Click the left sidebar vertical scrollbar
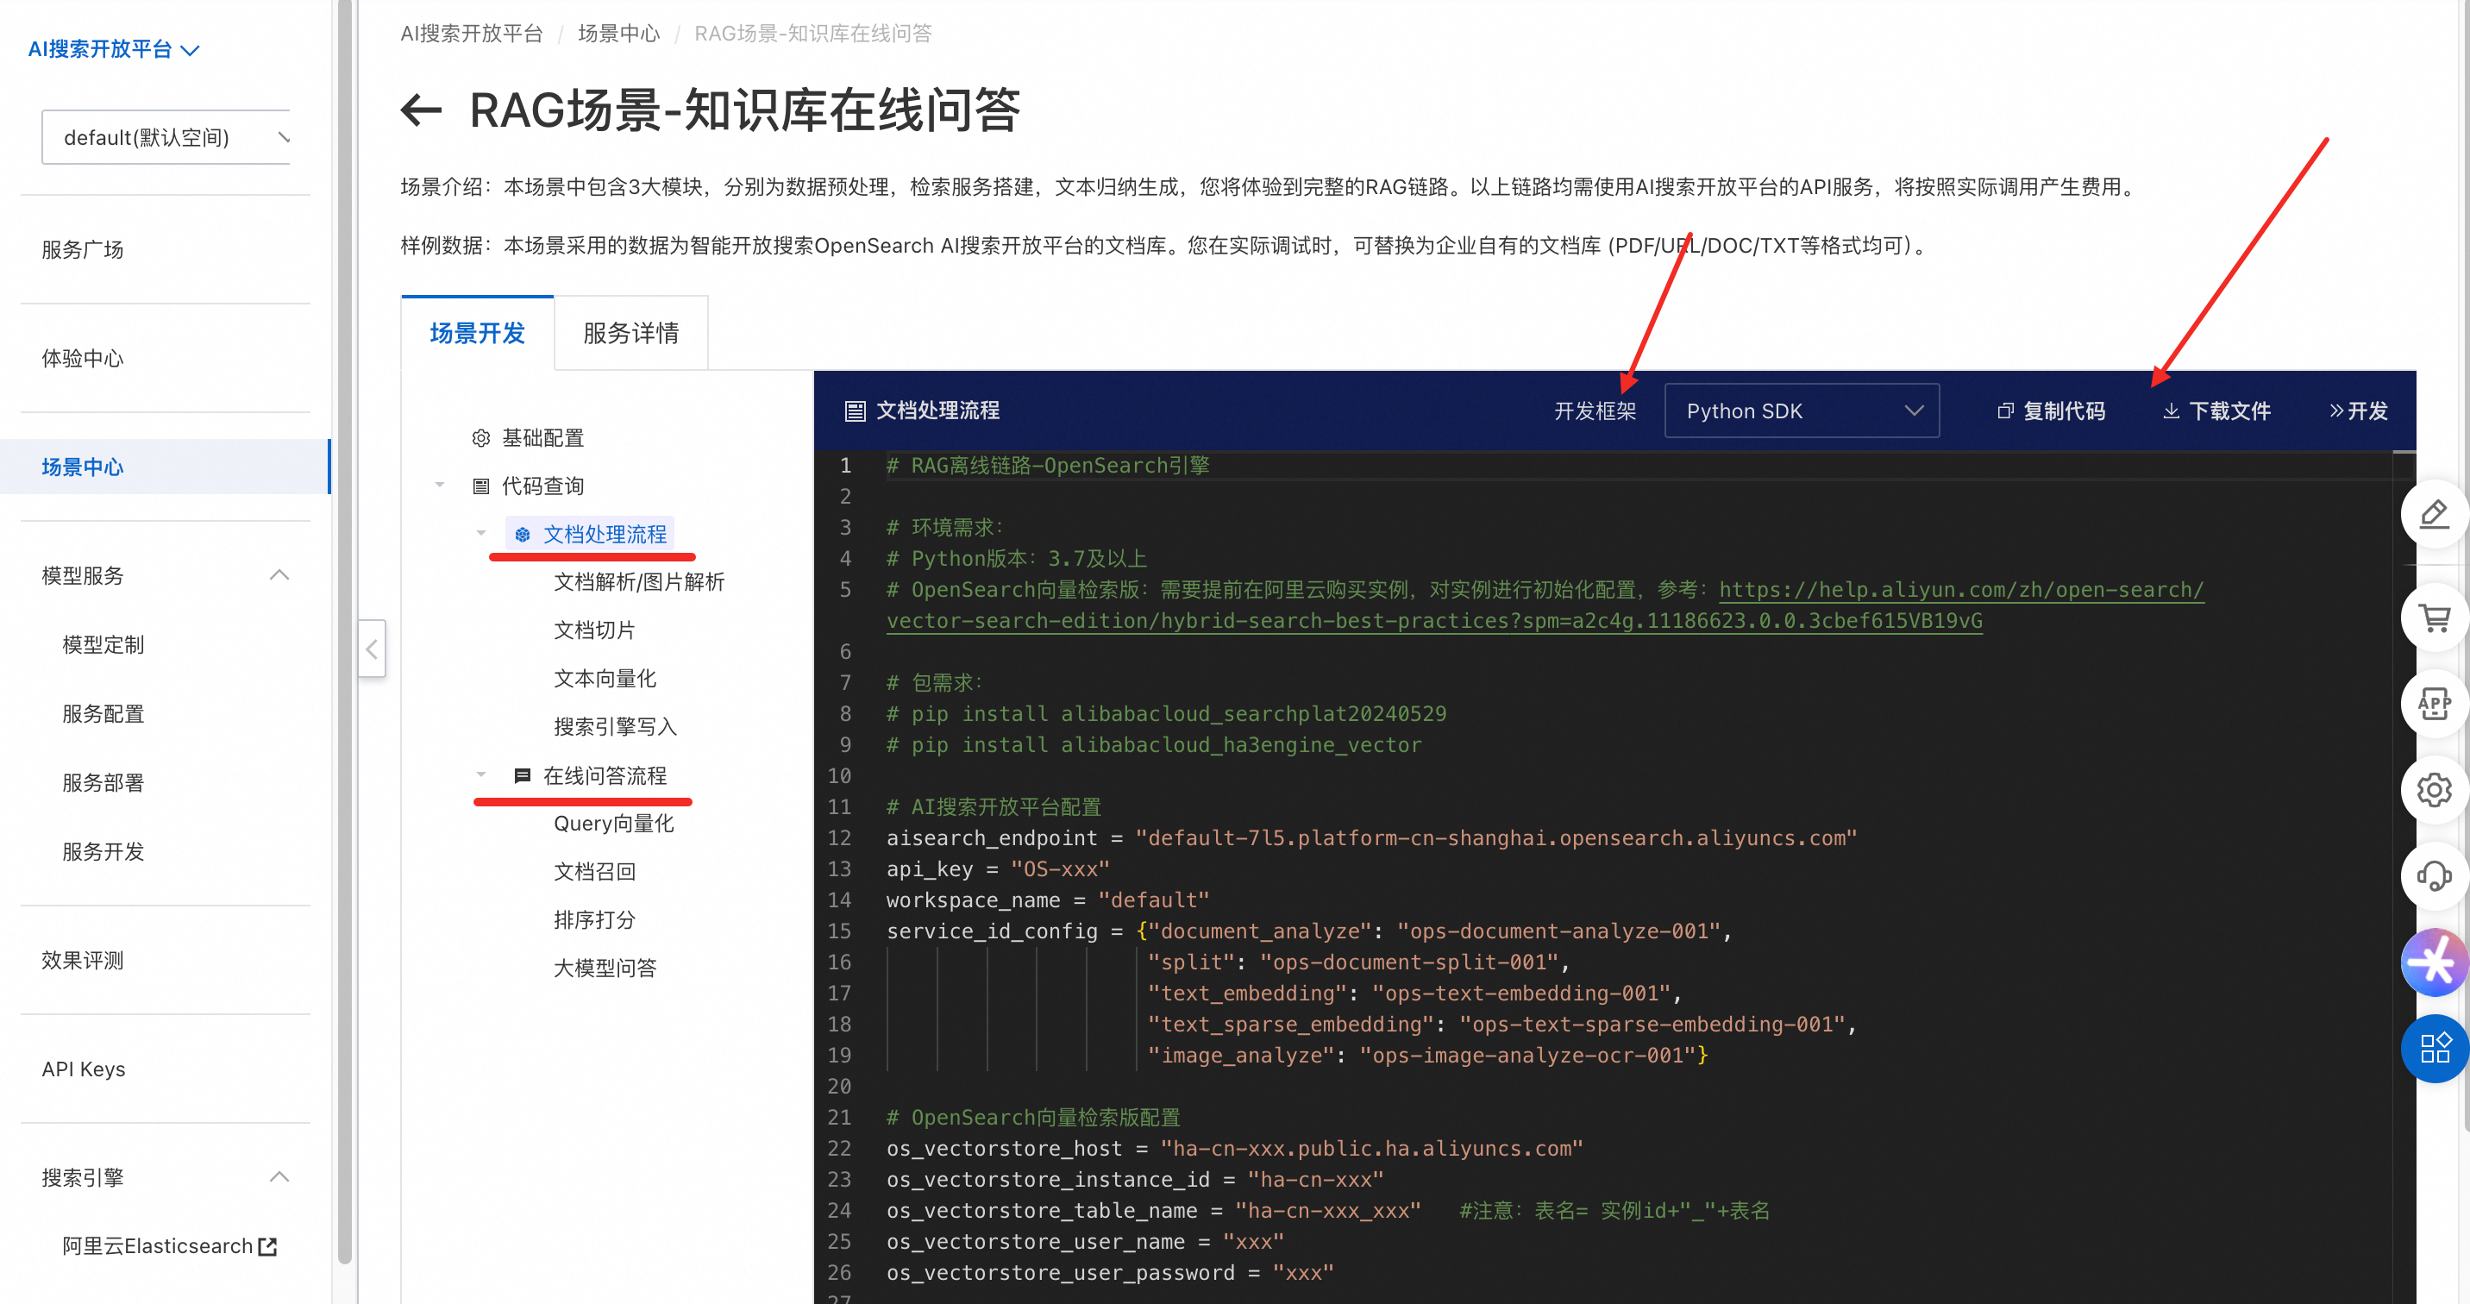 click(344, 633)
